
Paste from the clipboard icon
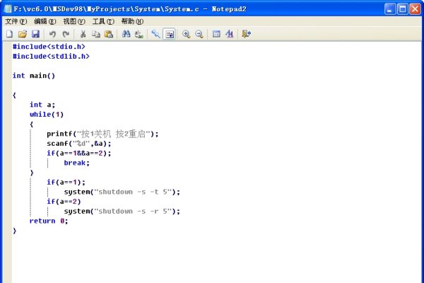109,34
